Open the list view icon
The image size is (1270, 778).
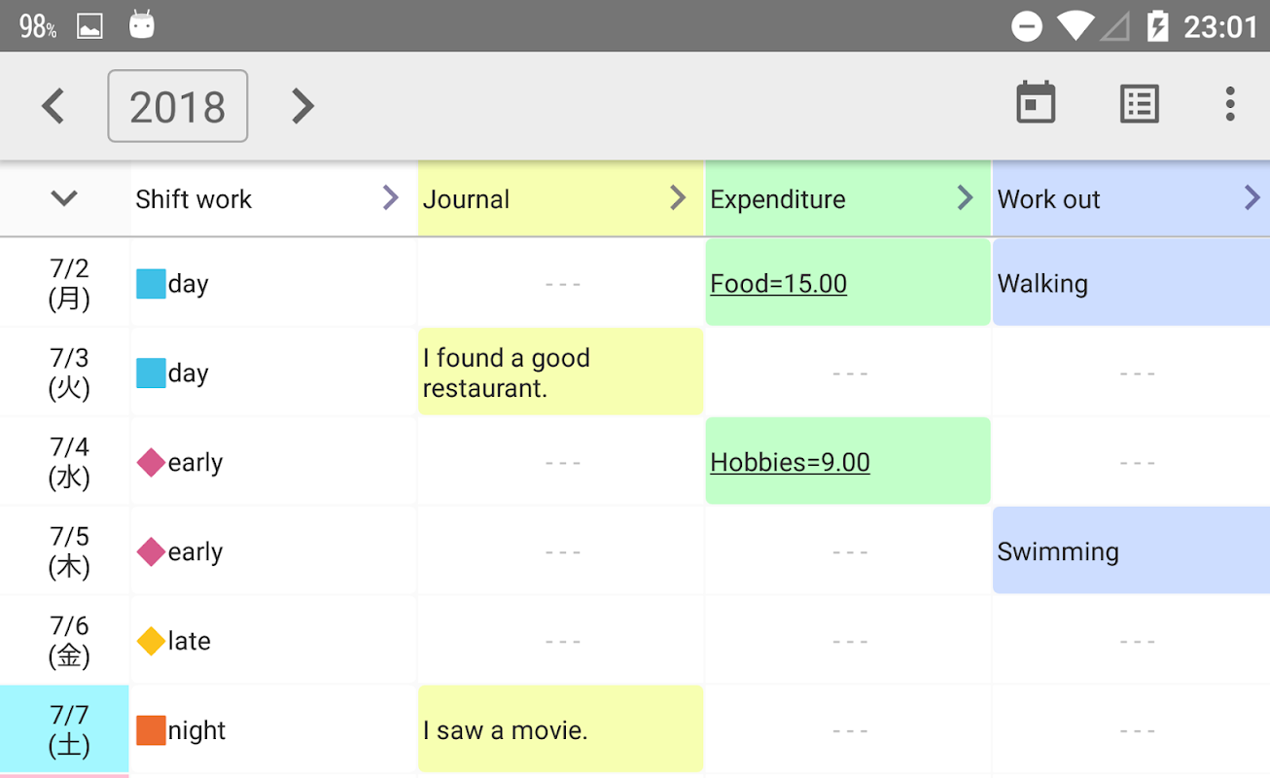pos(1139,103)
